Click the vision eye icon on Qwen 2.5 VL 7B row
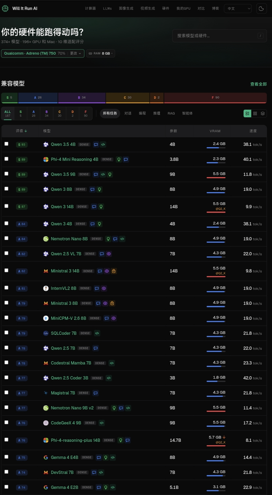 point(109,254)
